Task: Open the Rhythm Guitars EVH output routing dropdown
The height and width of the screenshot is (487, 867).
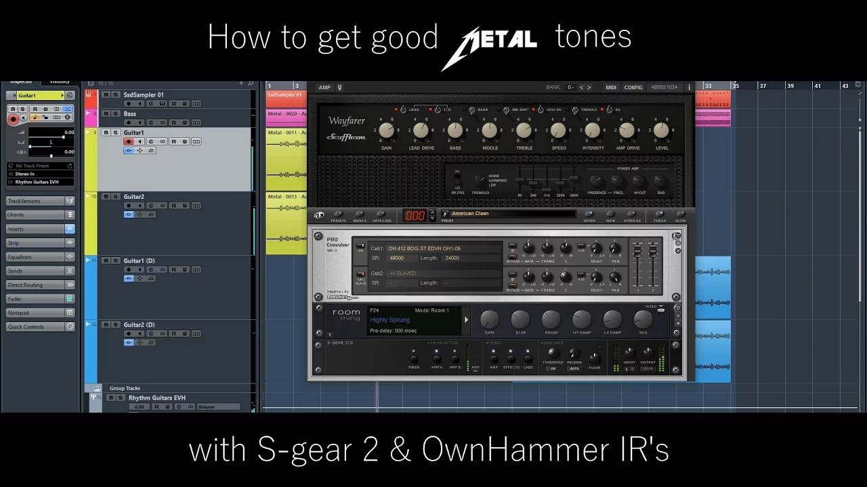Action: [41, 182]
